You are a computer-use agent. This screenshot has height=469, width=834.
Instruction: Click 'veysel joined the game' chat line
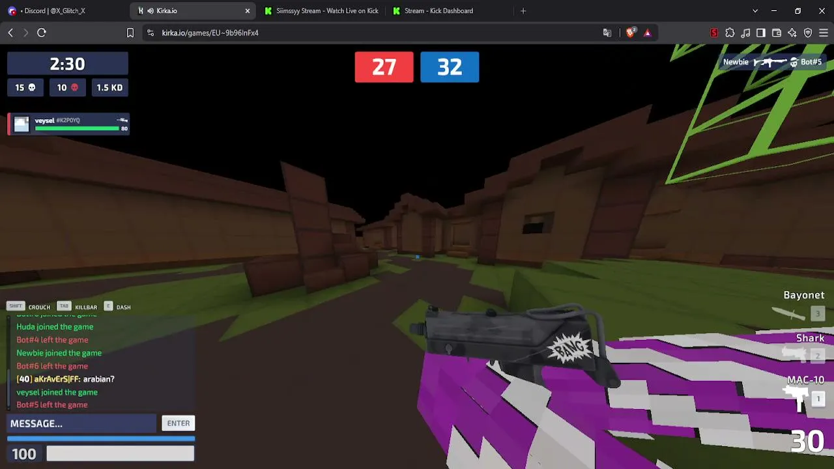[57, 392]
